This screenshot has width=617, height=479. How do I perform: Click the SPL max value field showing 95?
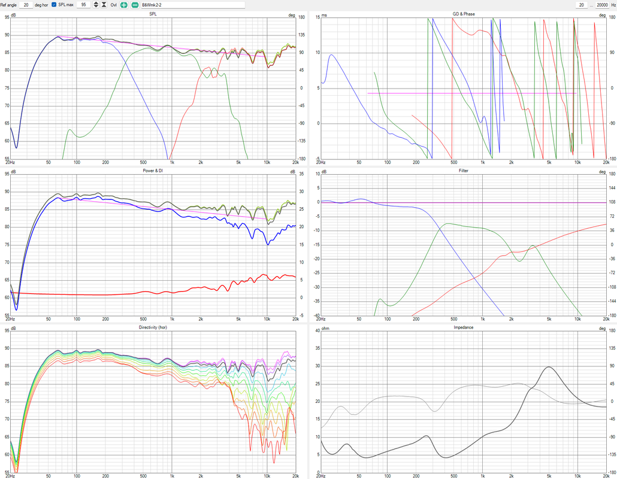point(83,5)
